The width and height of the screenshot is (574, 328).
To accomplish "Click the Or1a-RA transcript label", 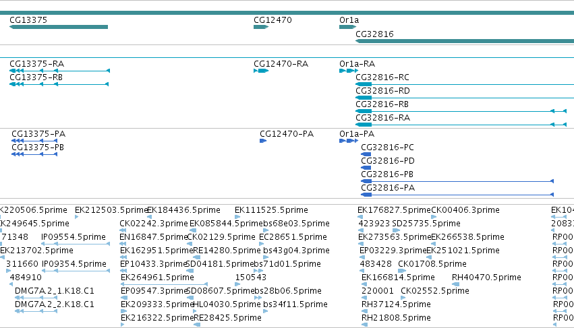I will 357,63.
